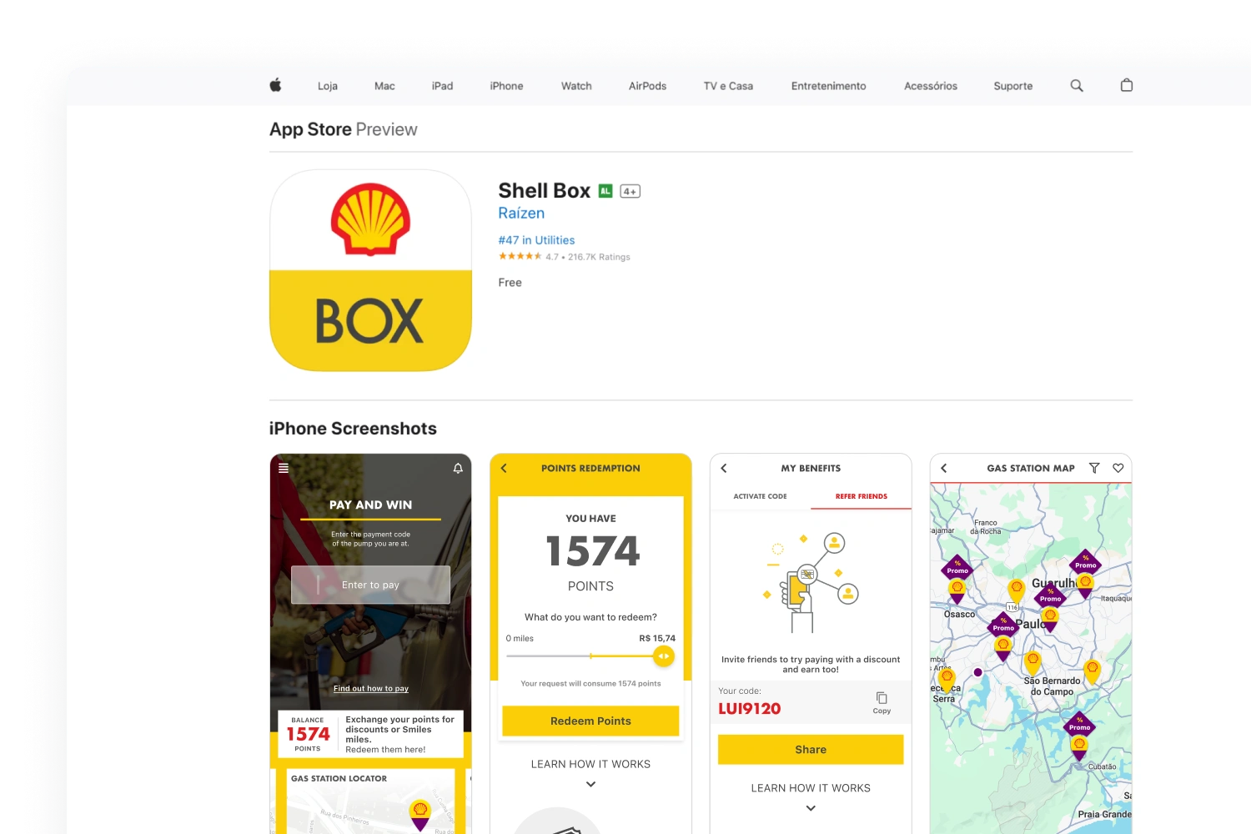The width and height of the screenshot is (1251, 834).
Task: Tap hamburger menu in Pay and Win screenshot
Action: pyautogui.click(x=284, y=468)
